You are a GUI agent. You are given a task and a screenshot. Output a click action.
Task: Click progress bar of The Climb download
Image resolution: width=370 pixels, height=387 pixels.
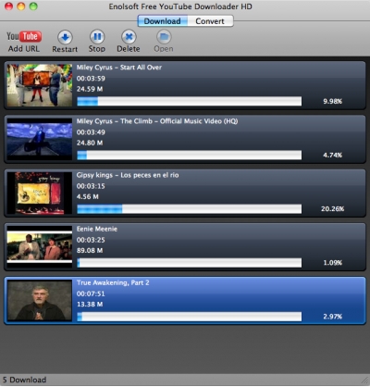coord(190,155)
